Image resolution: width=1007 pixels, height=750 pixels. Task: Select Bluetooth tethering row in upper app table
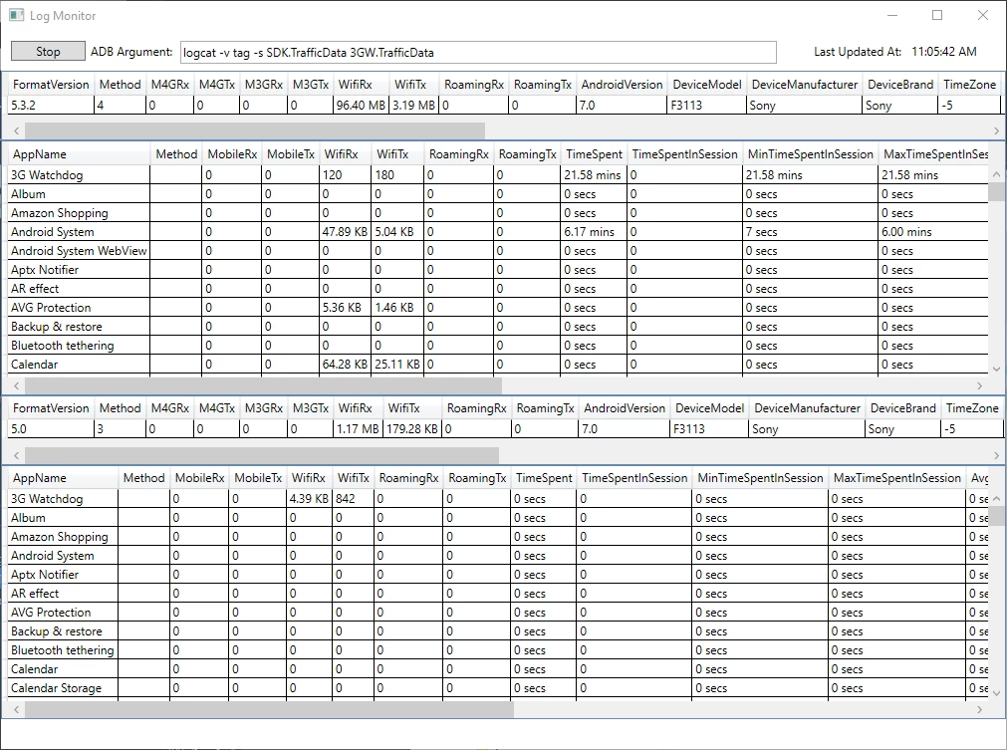tap(498, 346)
